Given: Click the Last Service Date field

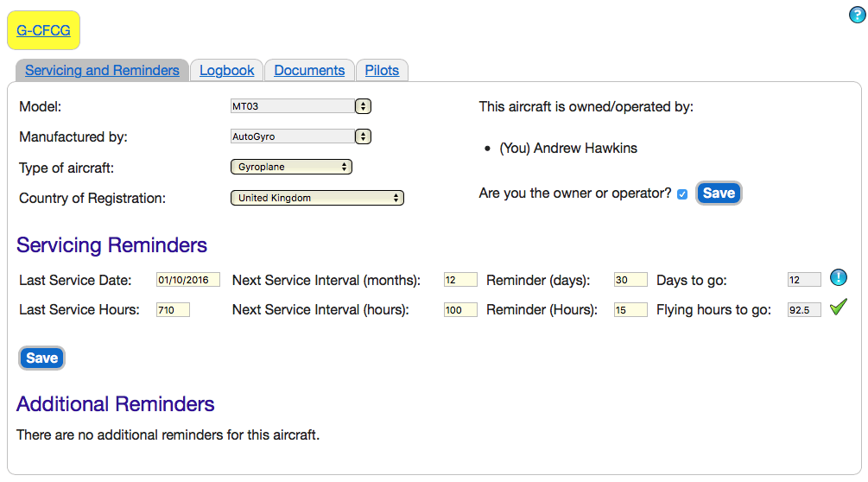Looking at the screenshot, I should pos(188,280).
